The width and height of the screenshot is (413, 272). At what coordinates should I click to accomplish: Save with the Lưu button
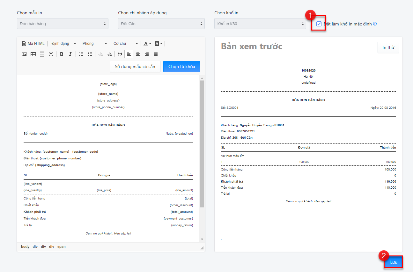[394, 262]
